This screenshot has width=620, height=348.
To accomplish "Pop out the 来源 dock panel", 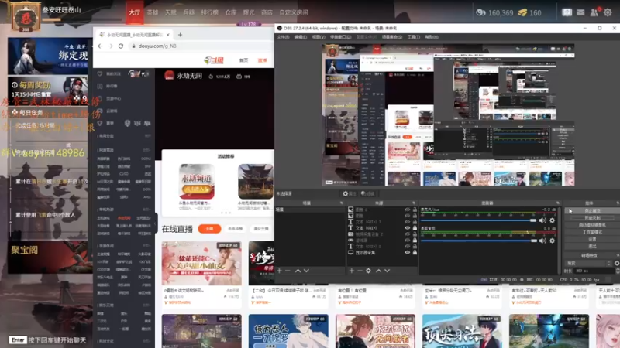I will coord(414,203).
